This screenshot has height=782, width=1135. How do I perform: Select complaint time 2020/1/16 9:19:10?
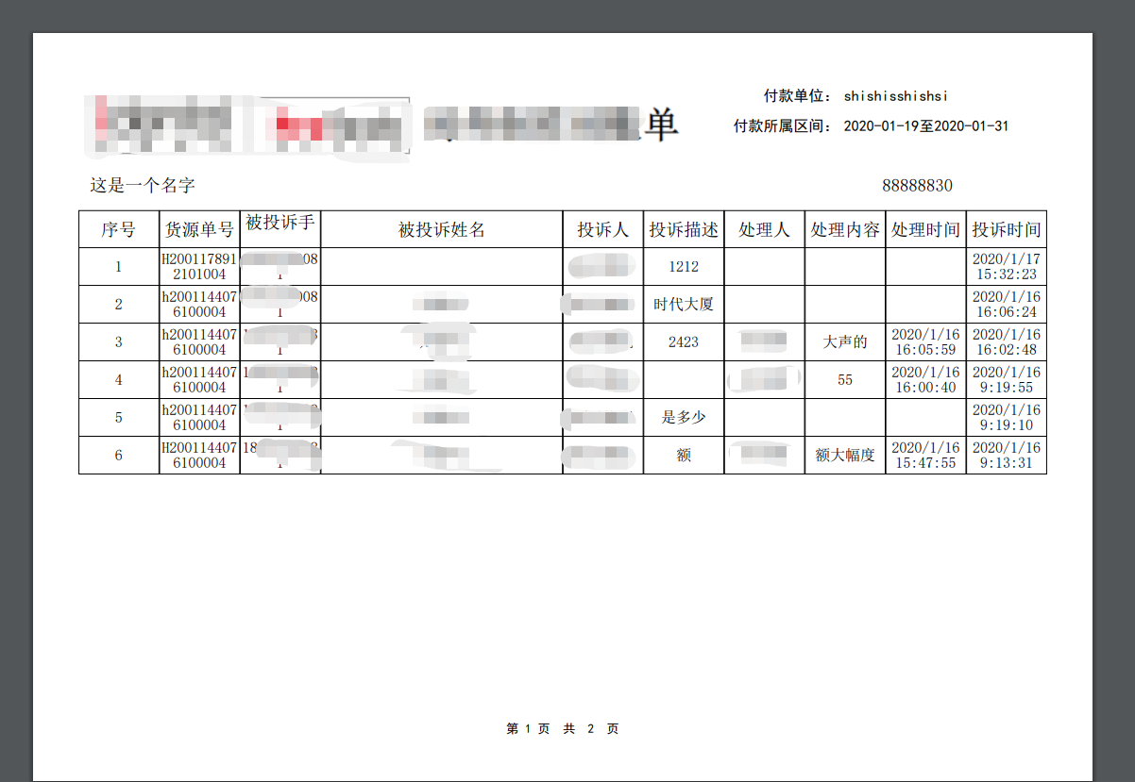1007,418
